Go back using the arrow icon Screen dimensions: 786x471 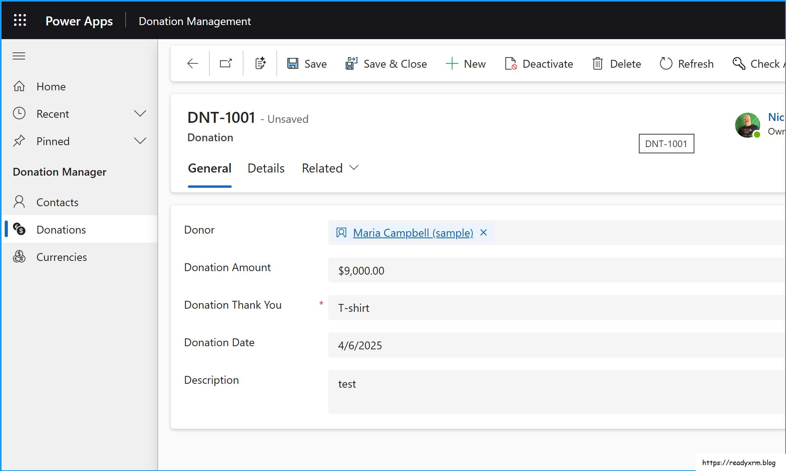(193, 64)
